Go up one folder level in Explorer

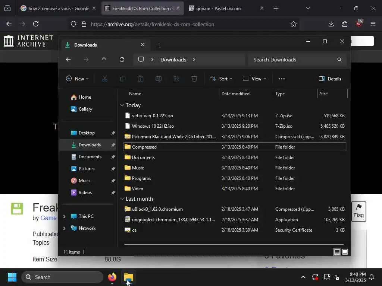104,60
